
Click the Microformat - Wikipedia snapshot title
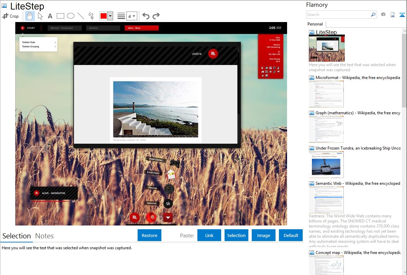pyautogui.click(x=358, y=78)
